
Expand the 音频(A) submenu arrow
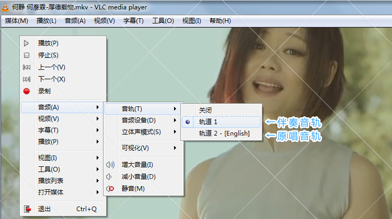pos(98,107)
